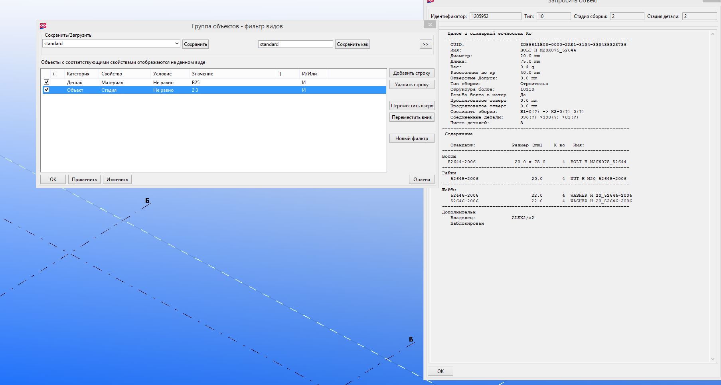Click the Идентификатор input field
This screenshot has width=721, height=385.
point(495,16)
